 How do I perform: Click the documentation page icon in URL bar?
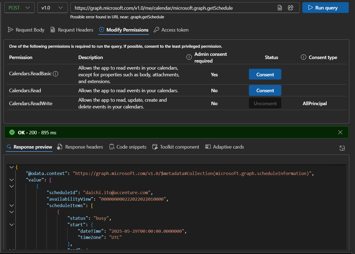click(280, 8)
